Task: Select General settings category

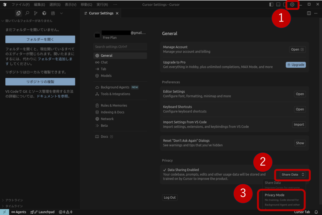Action: coord(120,55)
